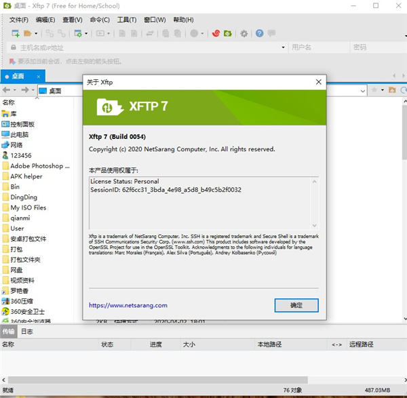Click the session properties window icon
This screenshot has width=407, height=398.
coord(78,33)
